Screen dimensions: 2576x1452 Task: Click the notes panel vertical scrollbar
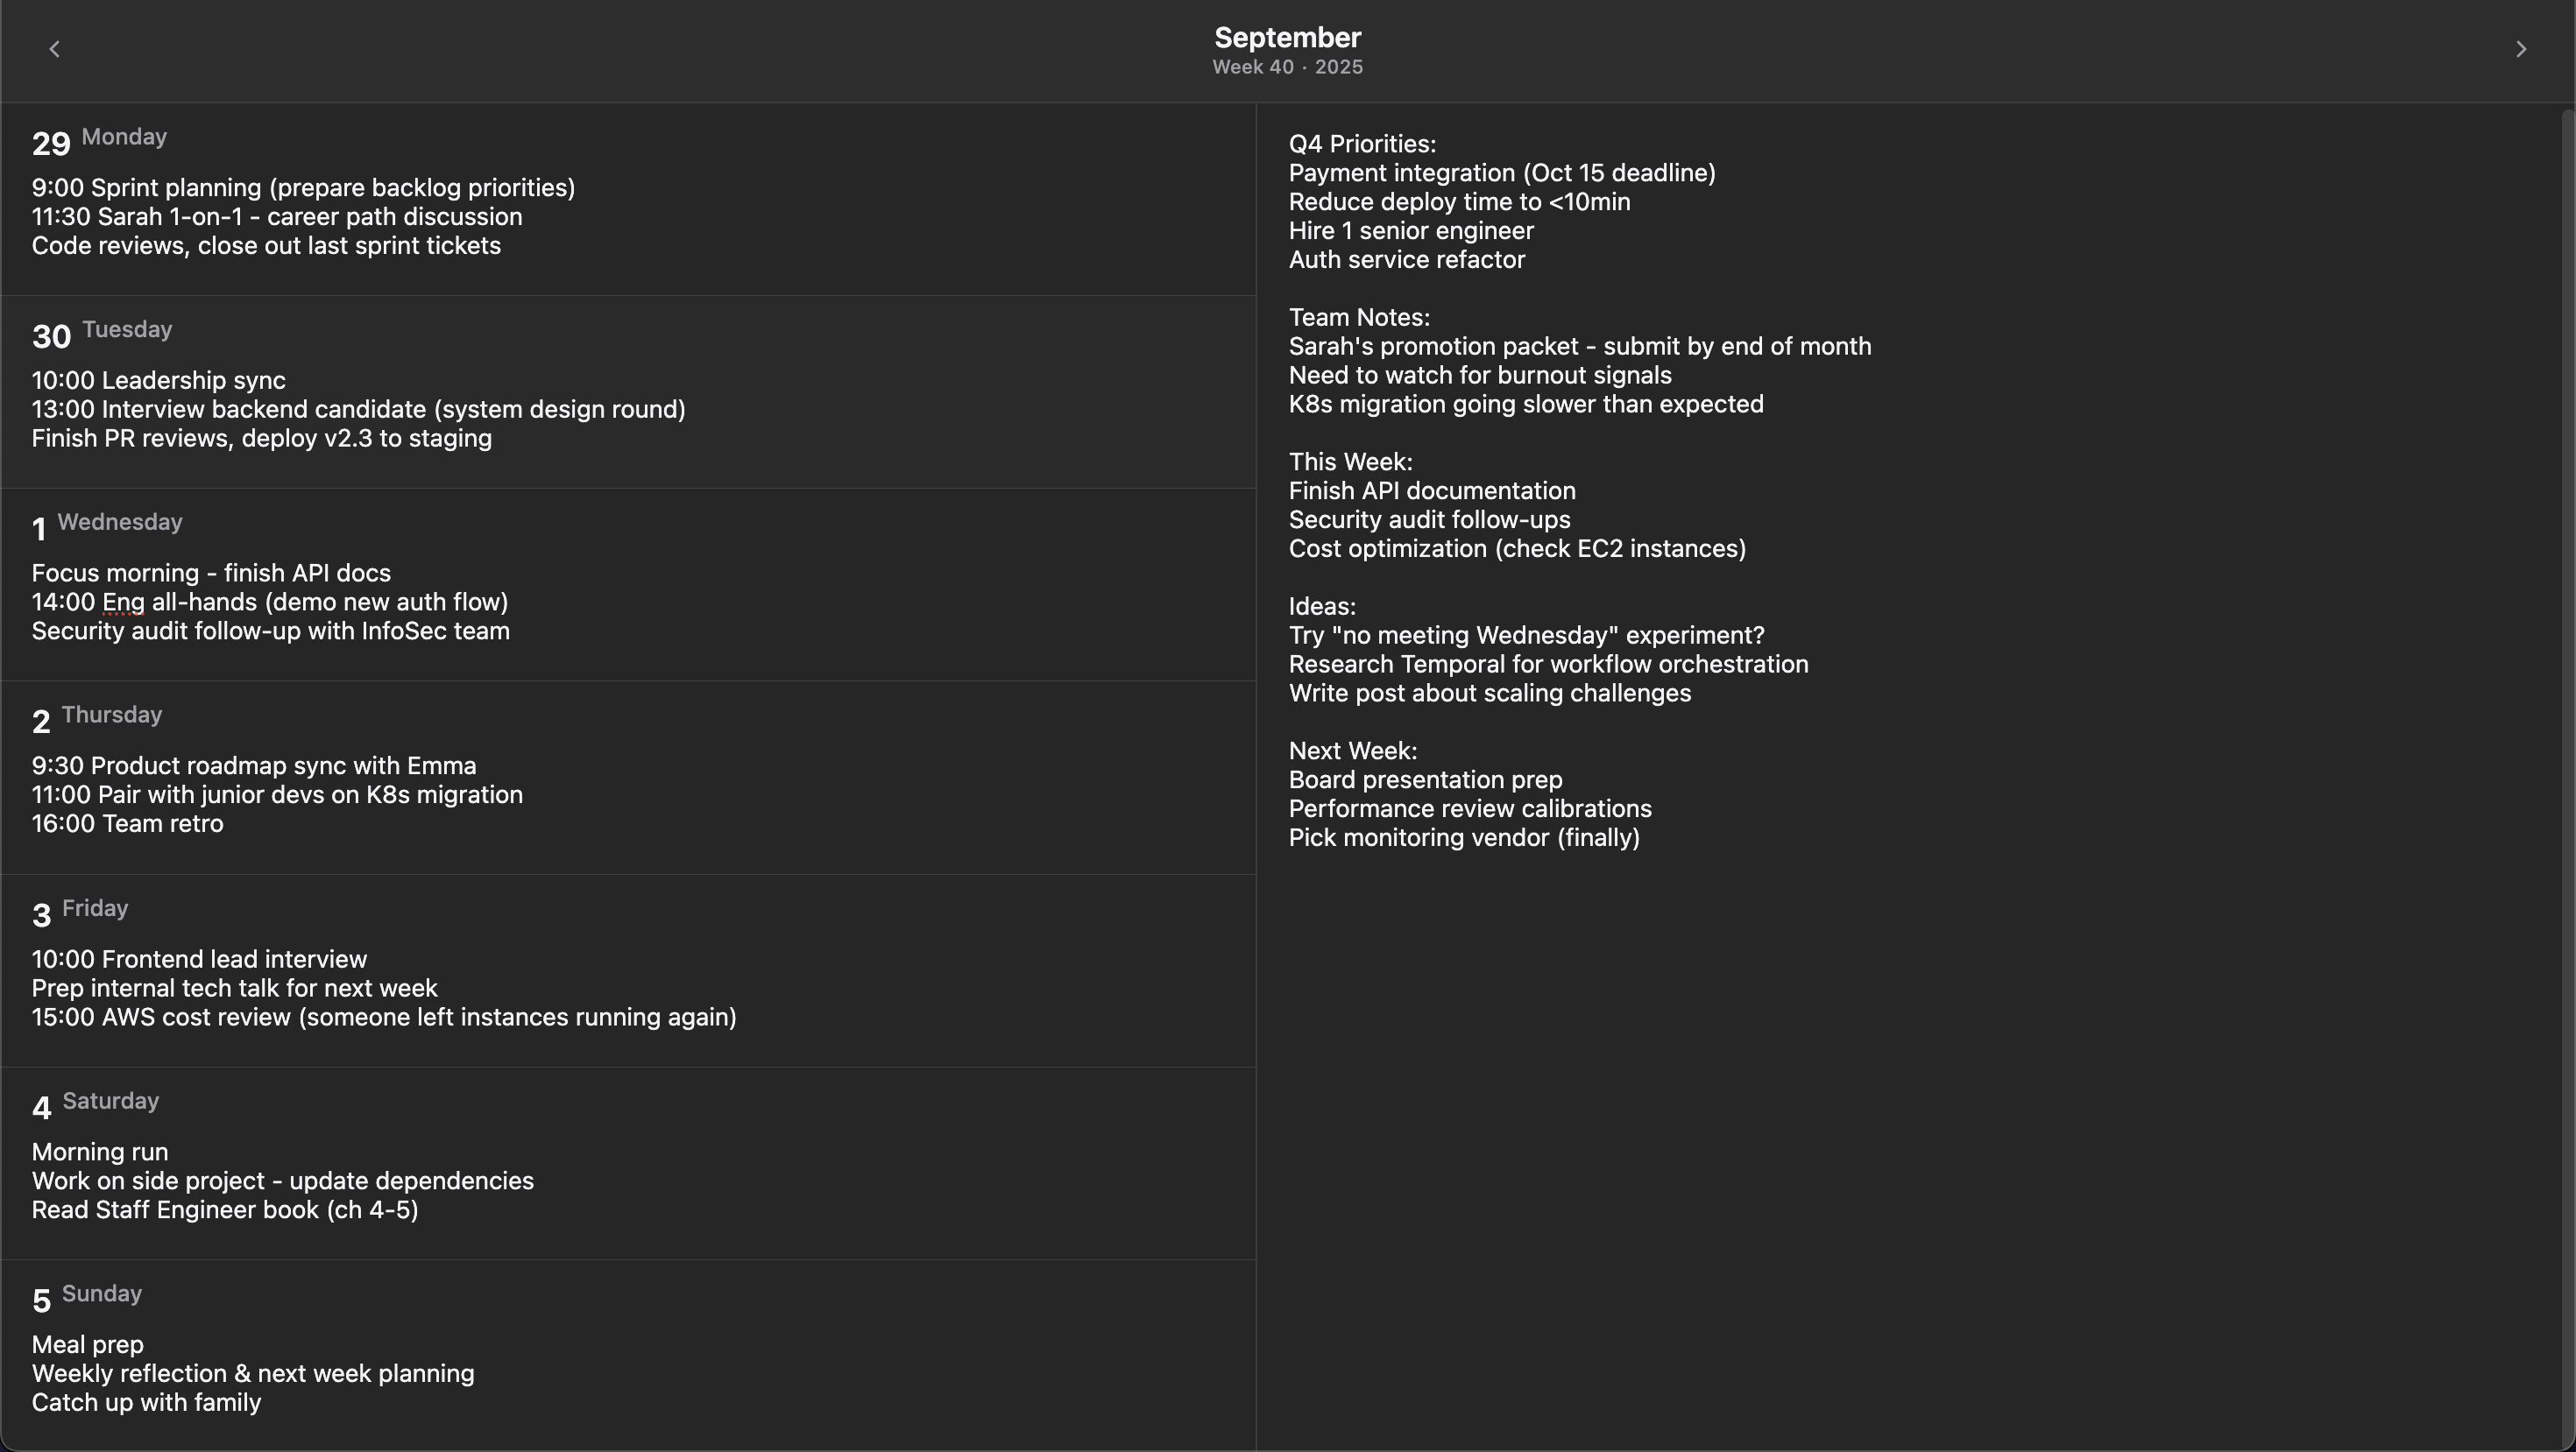(x=2568, y=775)
